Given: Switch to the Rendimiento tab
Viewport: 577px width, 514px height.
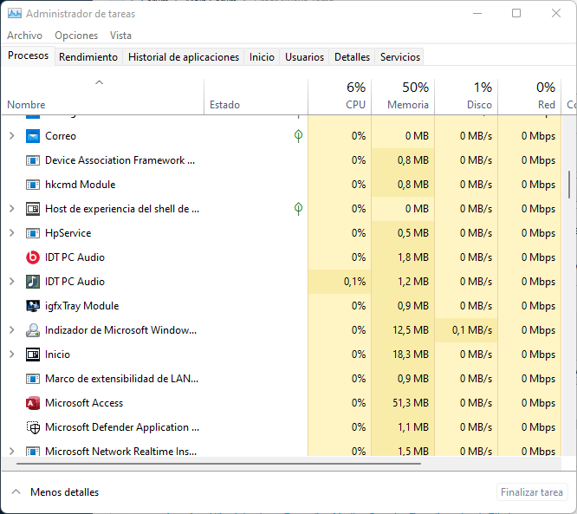Looking at the screenshot, I should (88, 57).
